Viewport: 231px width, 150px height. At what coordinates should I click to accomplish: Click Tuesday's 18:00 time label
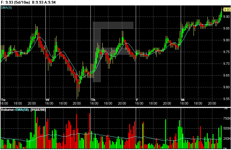click(x=18, y=103)
